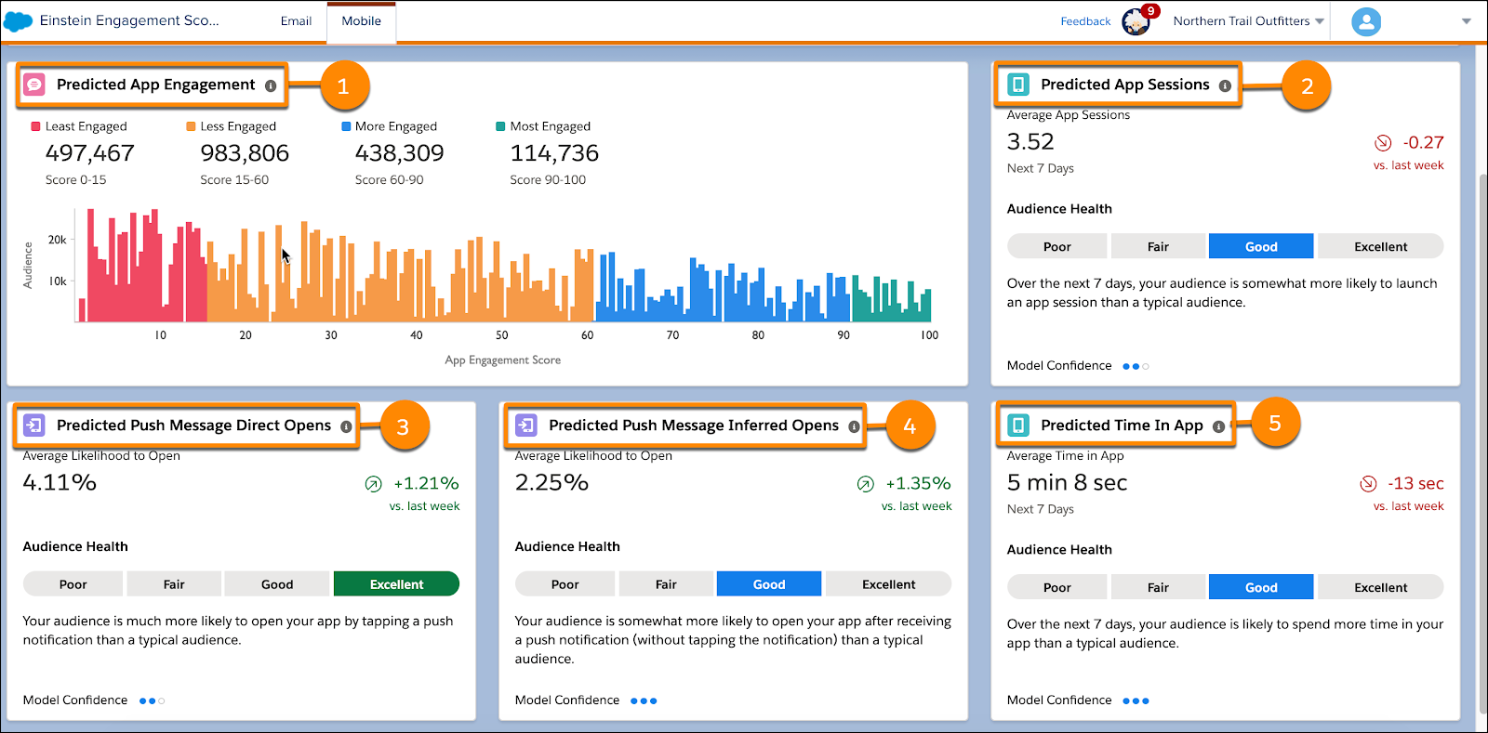The image size is (1488, 733).
Task: Select Excellent in Time In App Audience Health
Action: pos(1380,587)
